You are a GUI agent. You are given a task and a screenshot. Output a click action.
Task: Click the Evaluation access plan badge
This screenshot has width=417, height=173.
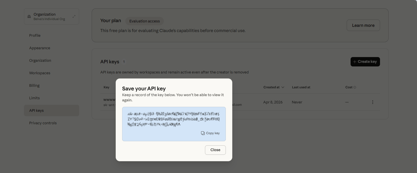(x=145, y=21)
